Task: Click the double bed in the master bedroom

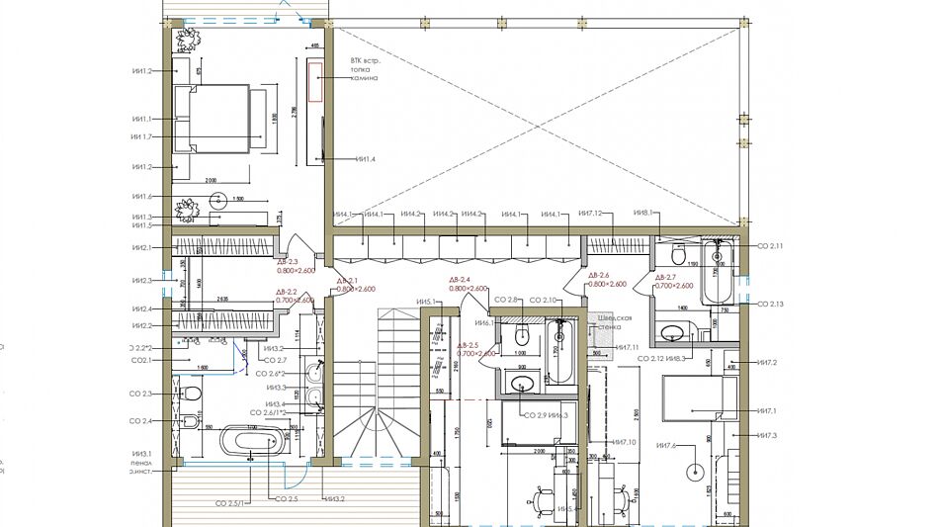Action: coord(213,118)
